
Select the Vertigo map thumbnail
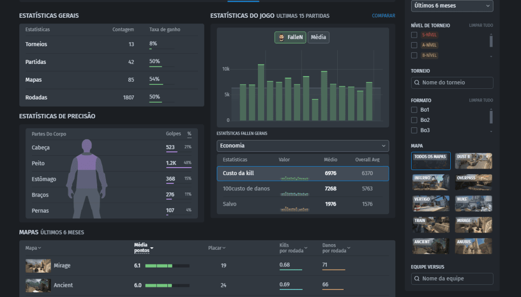(x=430, y=204)
